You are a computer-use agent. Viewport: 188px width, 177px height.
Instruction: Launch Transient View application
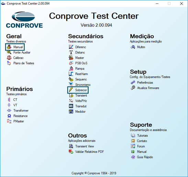[85, 146]
